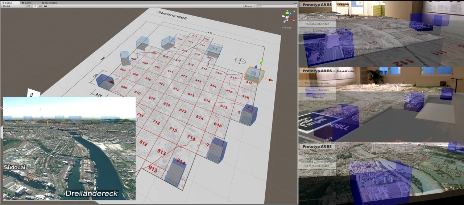Click the camera preview showing Dreiländereck
This screenshot has height=205, width=464.
[69, 148]
